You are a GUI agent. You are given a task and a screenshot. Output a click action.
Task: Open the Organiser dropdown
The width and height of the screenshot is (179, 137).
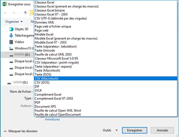[14, 22]
